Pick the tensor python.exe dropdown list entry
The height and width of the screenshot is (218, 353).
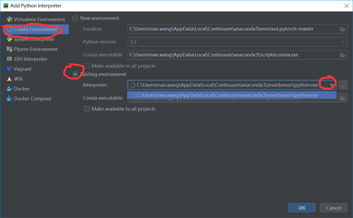(232, 95)
